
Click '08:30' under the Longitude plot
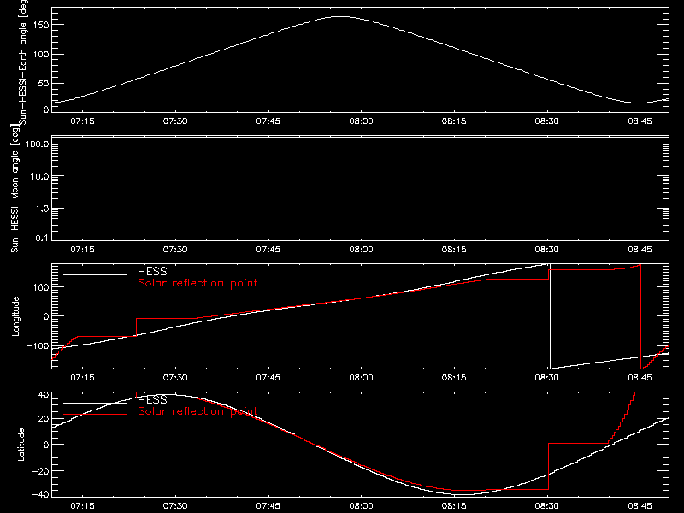[546, 378]
